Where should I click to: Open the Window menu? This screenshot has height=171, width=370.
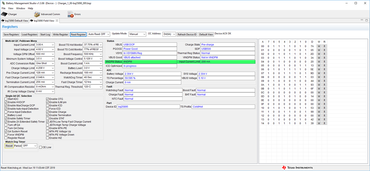20,8
